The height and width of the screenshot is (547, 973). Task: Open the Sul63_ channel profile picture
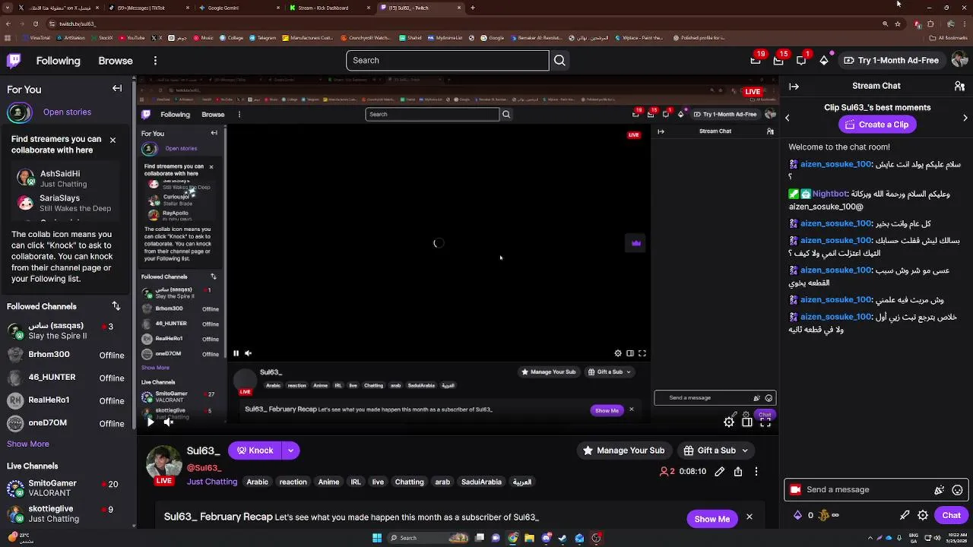(x=164, y=463)
